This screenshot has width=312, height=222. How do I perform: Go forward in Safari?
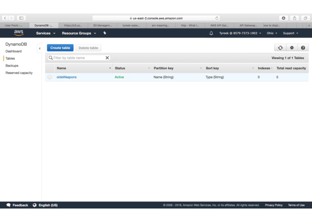pyautogui.click(x=11, y=18)
